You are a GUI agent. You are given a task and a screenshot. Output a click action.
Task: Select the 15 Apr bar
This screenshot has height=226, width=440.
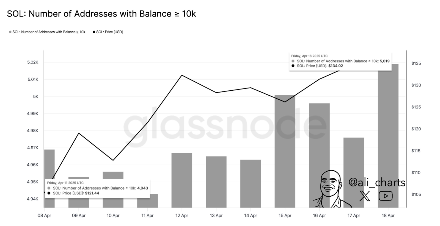click(285, 151)
